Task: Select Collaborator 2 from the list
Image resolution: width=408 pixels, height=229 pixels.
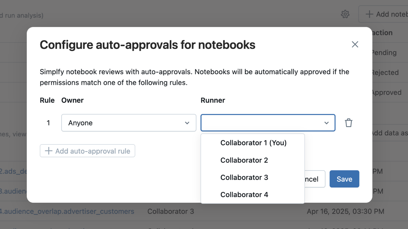Action: pos(244,160)
